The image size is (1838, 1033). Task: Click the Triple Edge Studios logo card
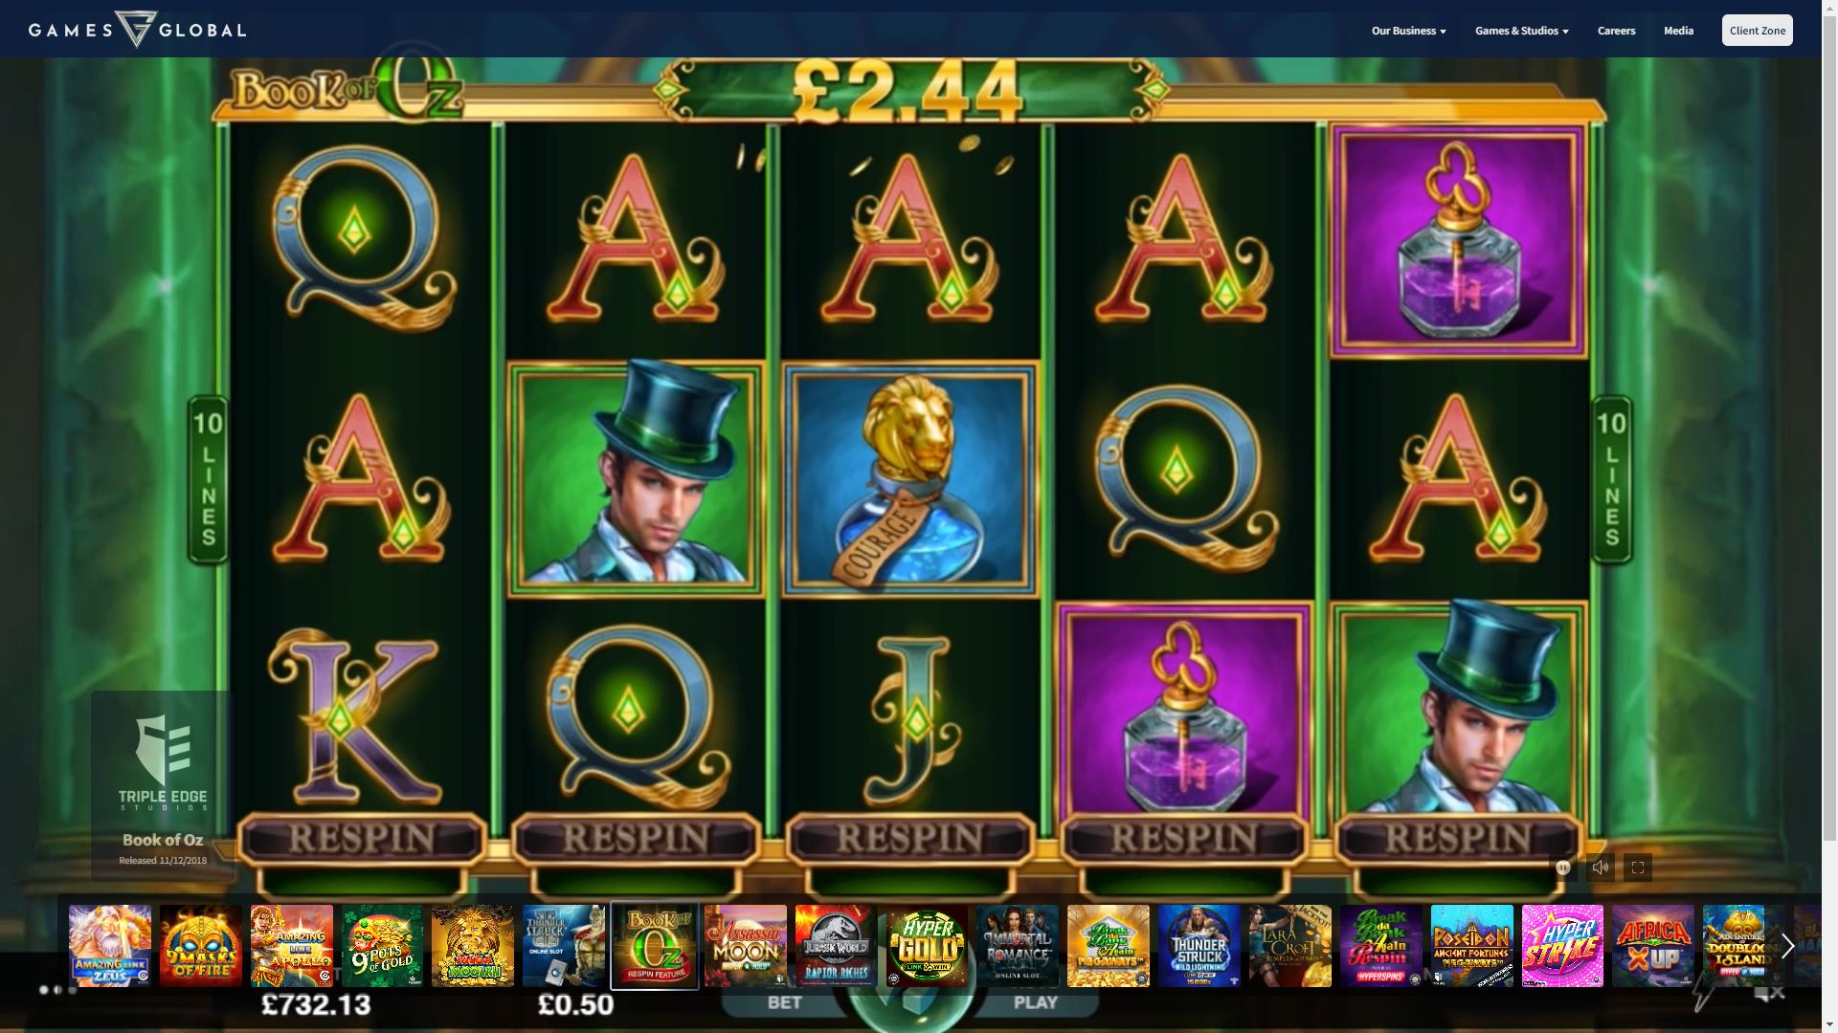point(163,784)
